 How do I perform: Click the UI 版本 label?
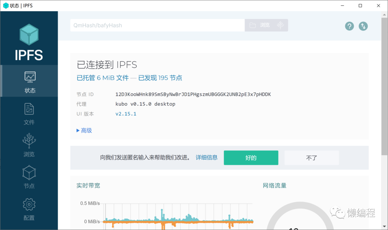(85, 114)
